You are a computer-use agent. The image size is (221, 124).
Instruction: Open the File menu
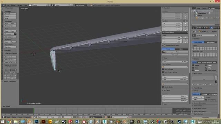click(8, 5)
